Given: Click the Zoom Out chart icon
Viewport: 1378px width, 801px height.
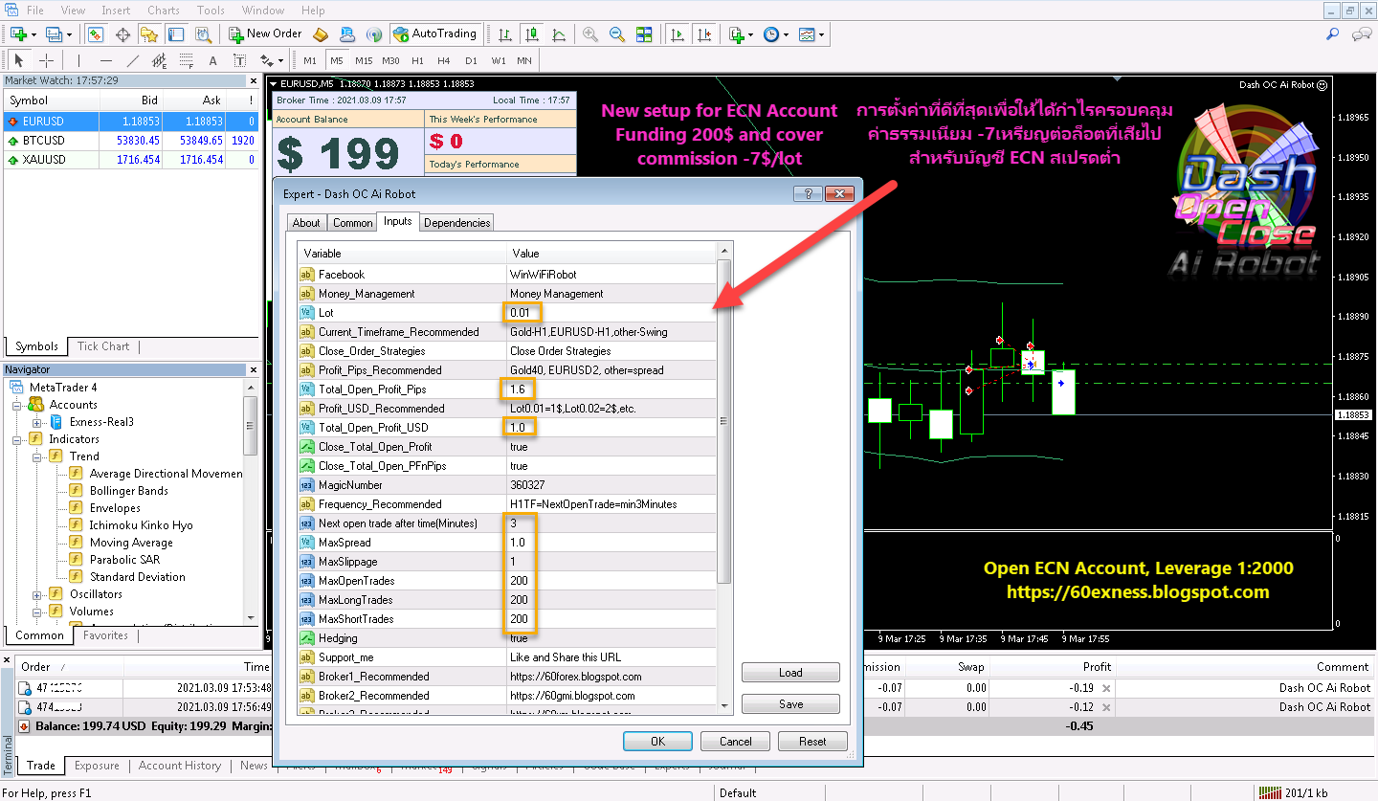Looking at the screenshot, I should pyautogui.click(x=617, y=34).
